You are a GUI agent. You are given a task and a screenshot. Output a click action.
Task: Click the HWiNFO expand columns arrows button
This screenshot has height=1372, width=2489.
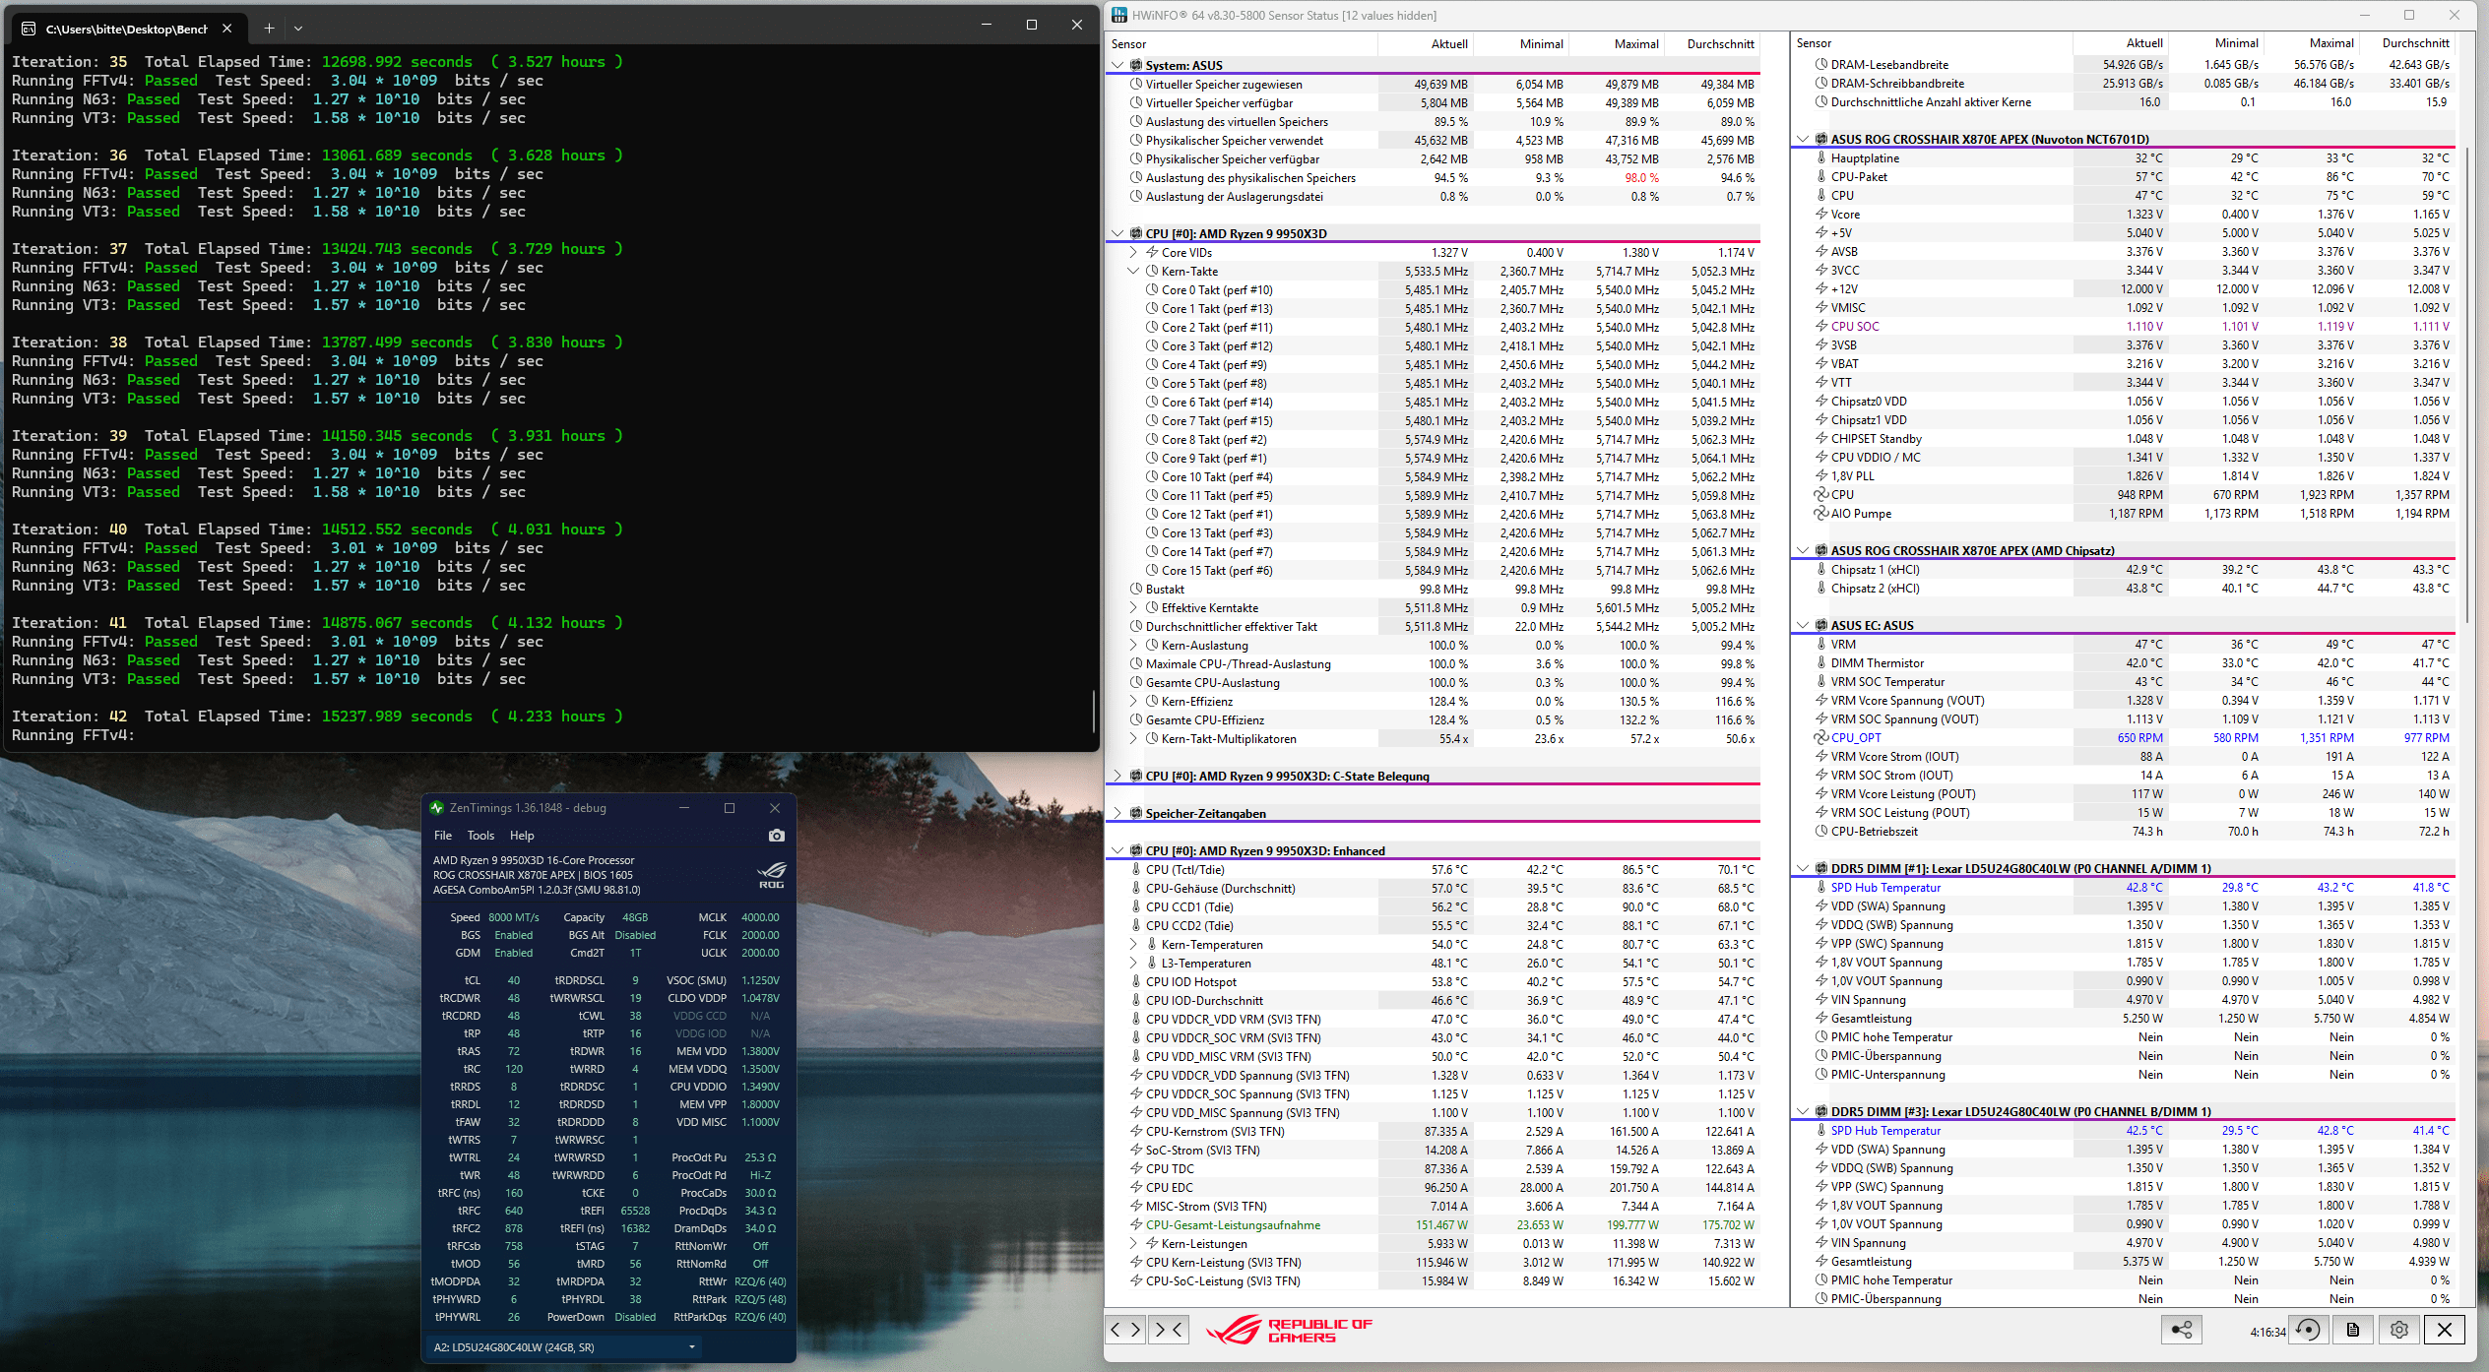click(x=1125, y=1330)
